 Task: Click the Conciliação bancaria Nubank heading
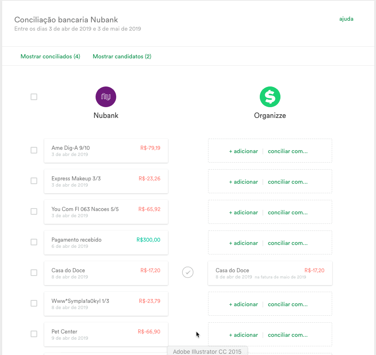66,20
